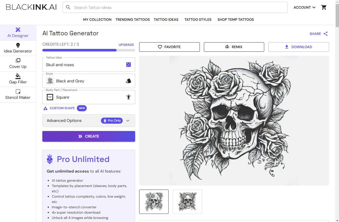Image resolution: width=339 pixels, height=222 pixels.
Task: Open the Trending Tattoos page
Action: pyautogui.click(x=132, y=20)
